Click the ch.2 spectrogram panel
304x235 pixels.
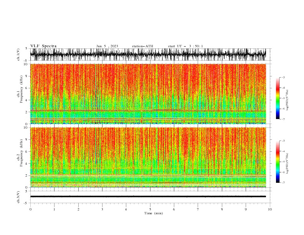pyautogui.click(x=148, y=157)
